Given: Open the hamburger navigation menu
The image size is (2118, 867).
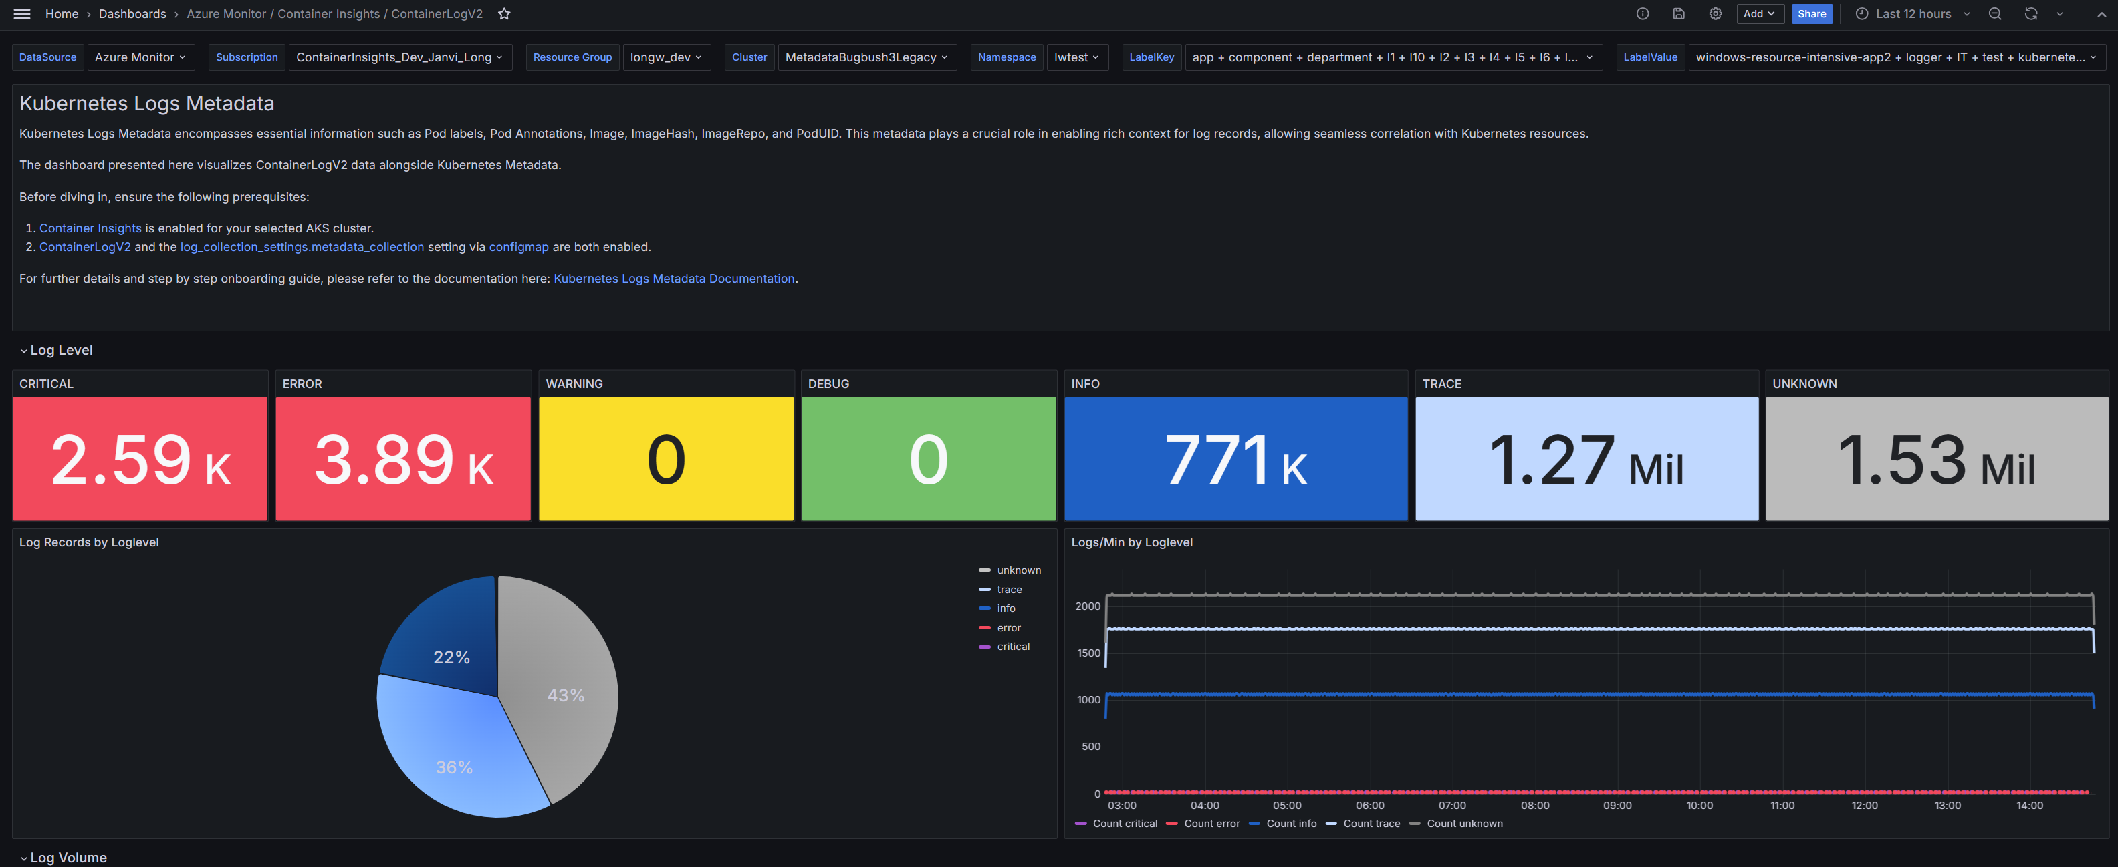Looking at the screenshot, I should pos(21,13).
